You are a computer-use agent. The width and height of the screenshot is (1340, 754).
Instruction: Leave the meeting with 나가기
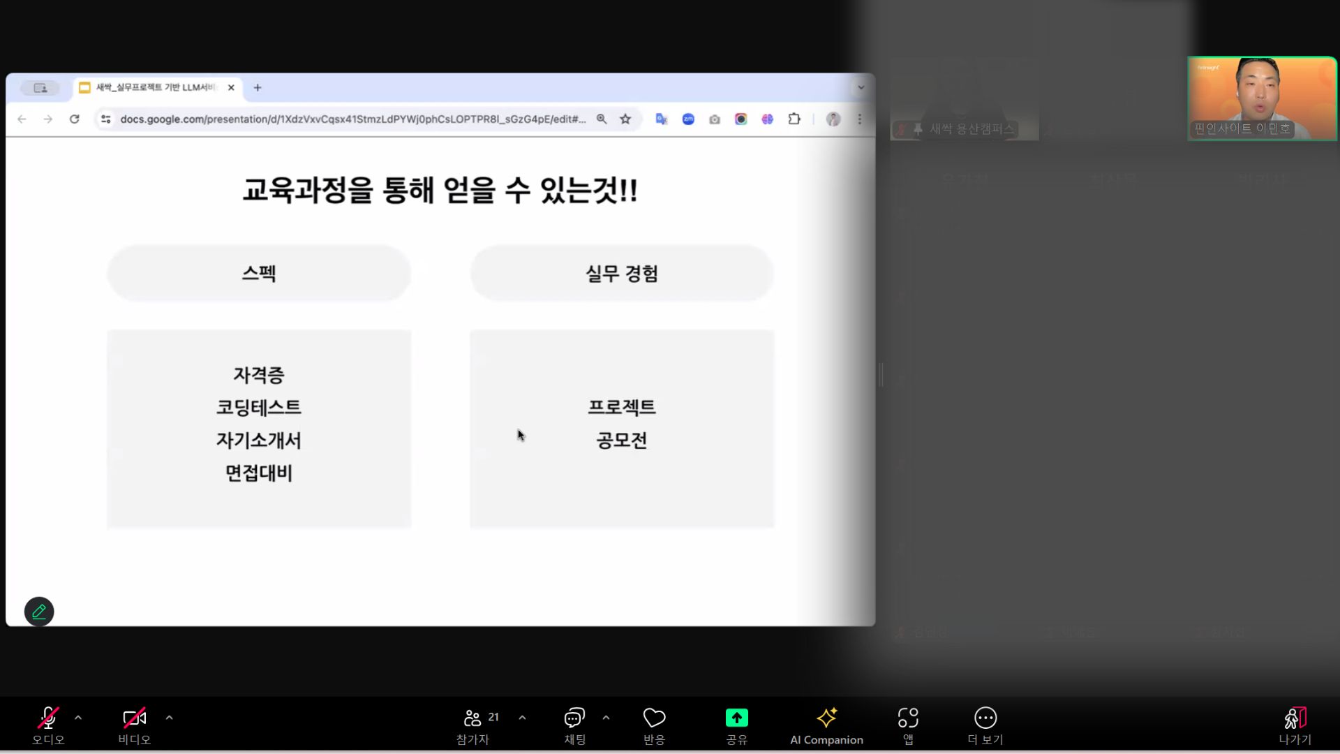[1295, 725]
